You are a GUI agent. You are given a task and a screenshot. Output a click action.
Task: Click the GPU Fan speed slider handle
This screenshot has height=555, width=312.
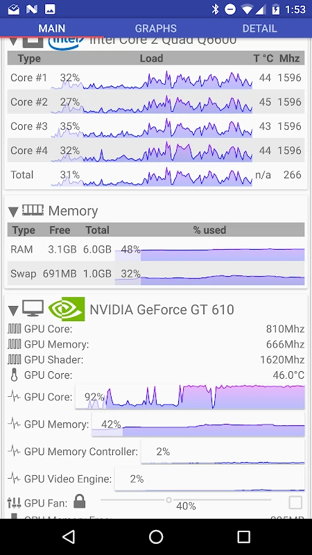[168, 499]
